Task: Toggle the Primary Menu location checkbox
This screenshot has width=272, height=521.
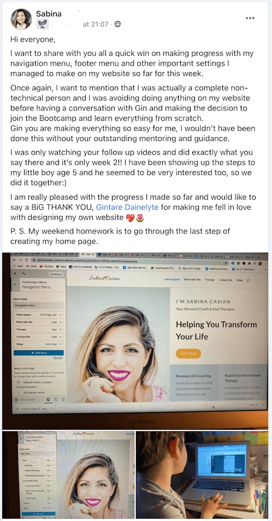Action: [19, 383]
